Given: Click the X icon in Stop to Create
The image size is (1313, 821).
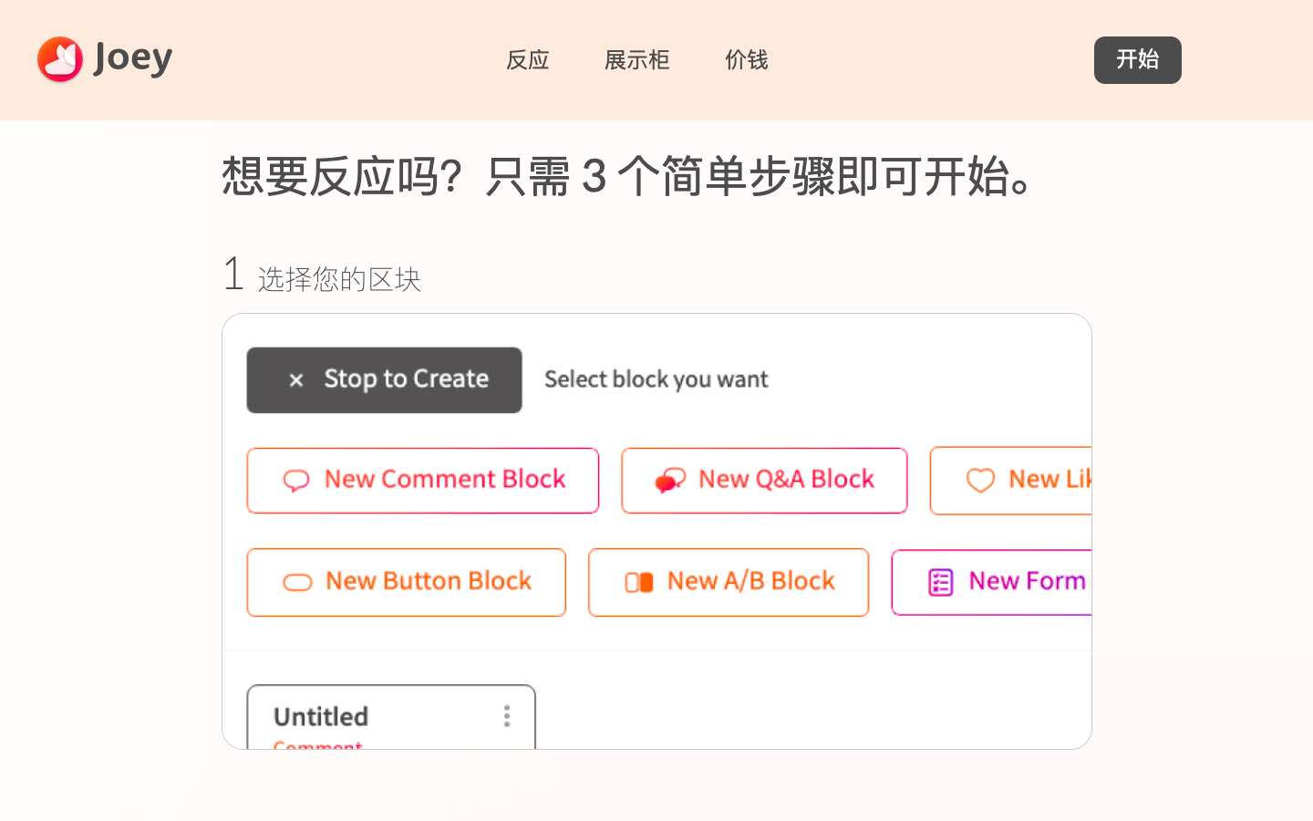Looking at the screenshot, I should point(295,380).
